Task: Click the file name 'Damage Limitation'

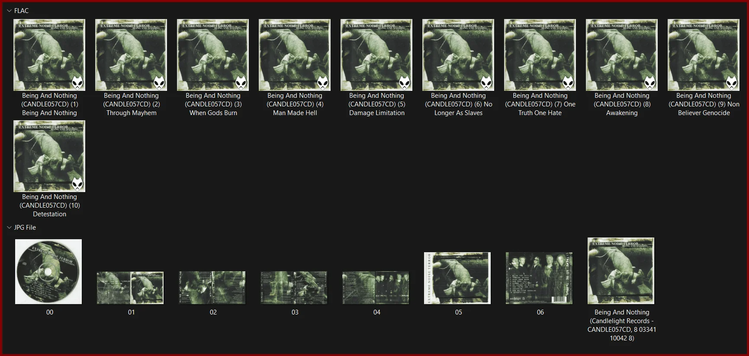Action: (377, 113)
